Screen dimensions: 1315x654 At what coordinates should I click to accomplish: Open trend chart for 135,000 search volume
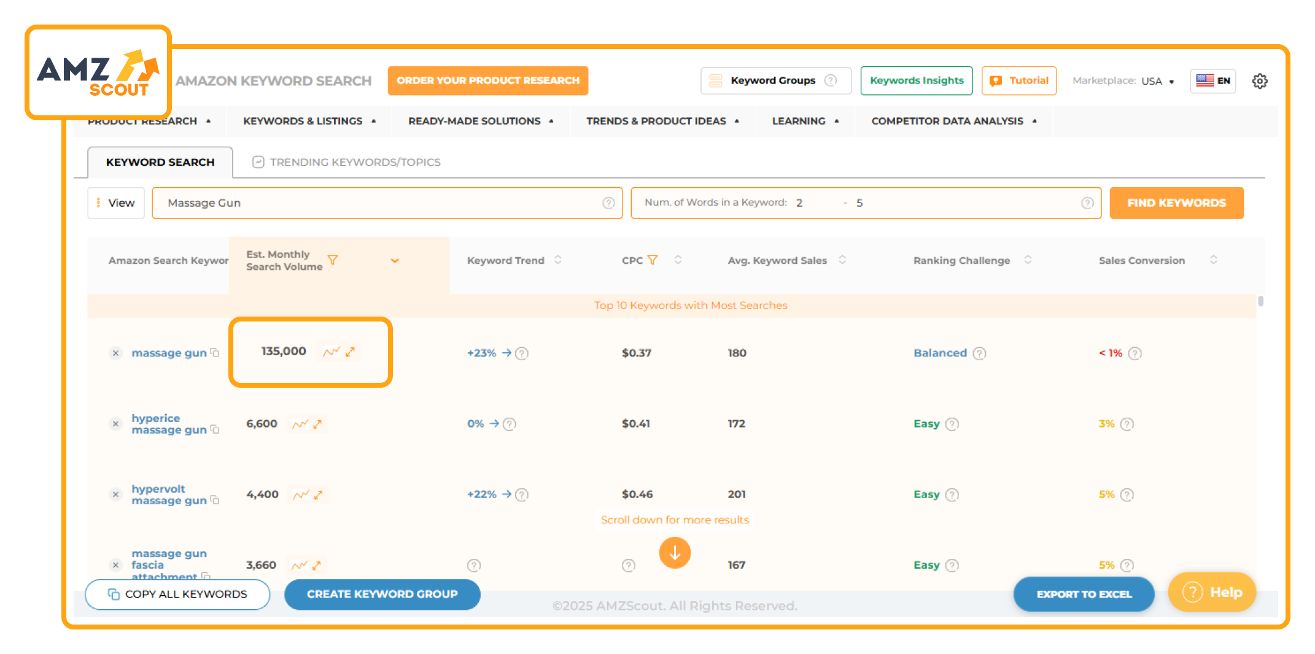332,352
